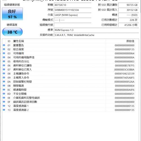This screenshot has width=141, height=141.
Task: Click the raw value 00000000000051
Action: tap(124, 94)
